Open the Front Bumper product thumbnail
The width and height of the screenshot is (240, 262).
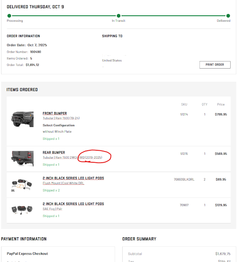point(22,118)
